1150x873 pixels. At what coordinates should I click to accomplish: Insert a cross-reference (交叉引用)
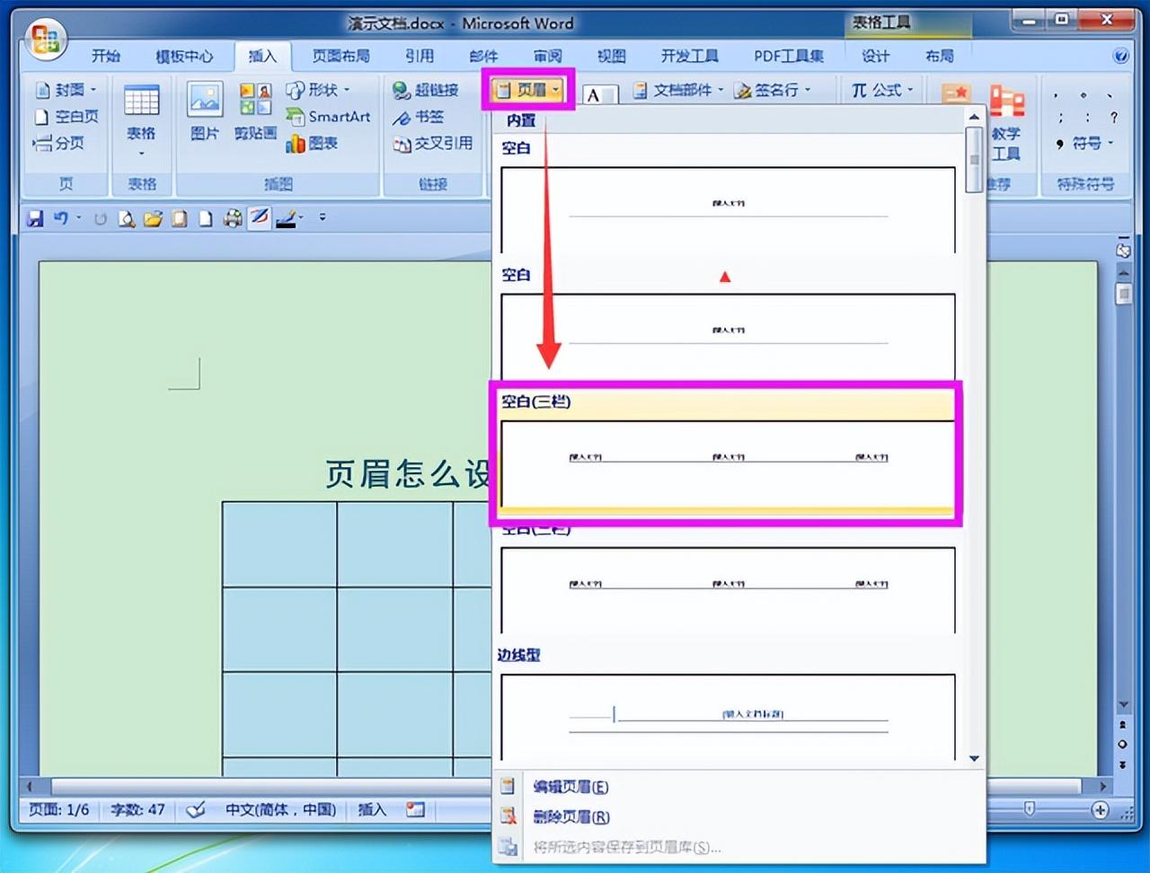(x=433, y=143)
